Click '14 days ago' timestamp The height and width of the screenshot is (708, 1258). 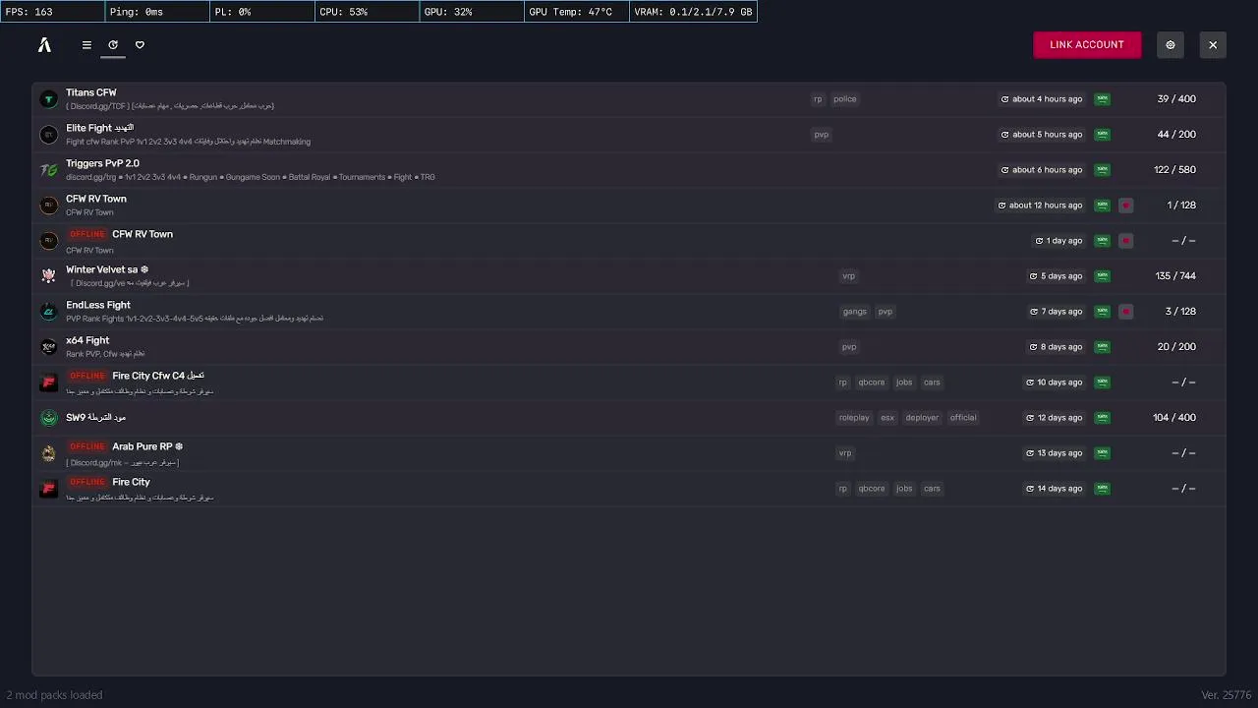1055,489
